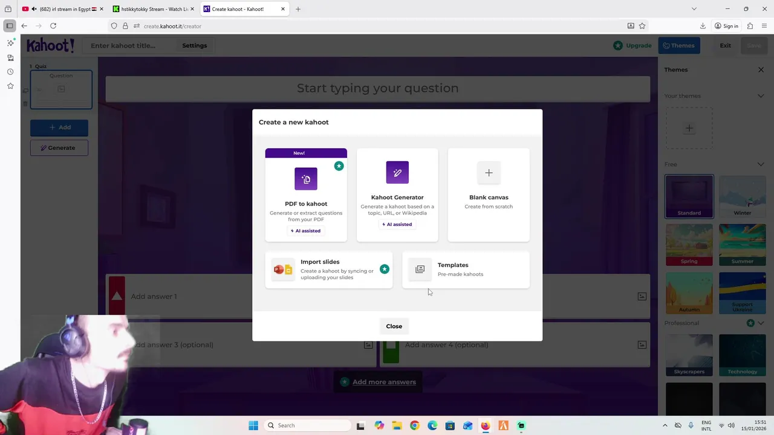Screen dimensions: 774x435
Task: Open the browser extensions icon
Action: [750, 26]
